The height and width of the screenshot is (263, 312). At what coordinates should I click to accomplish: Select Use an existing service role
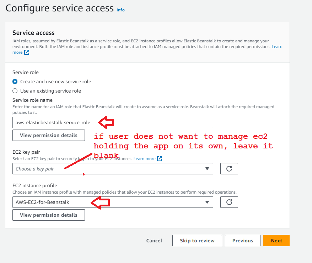[x=15, y=91]
